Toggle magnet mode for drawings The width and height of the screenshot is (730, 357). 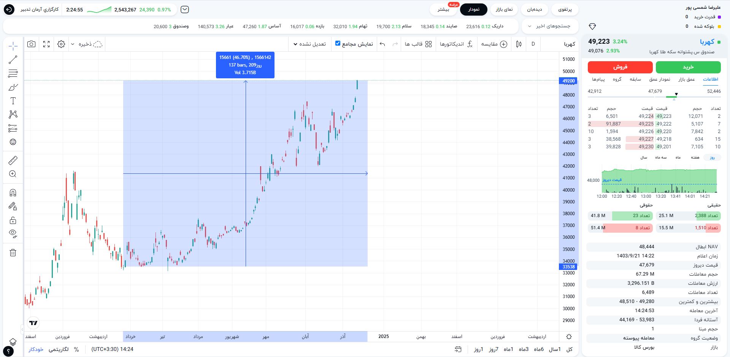pyautogui.click(x=13, y=193)
